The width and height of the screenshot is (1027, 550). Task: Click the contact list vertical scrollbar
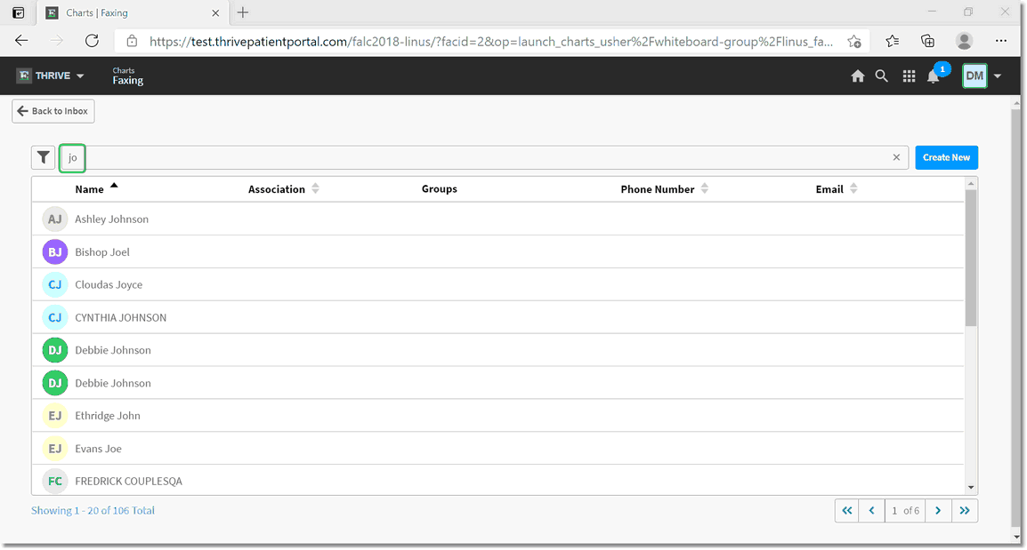(x=971, y=258)
